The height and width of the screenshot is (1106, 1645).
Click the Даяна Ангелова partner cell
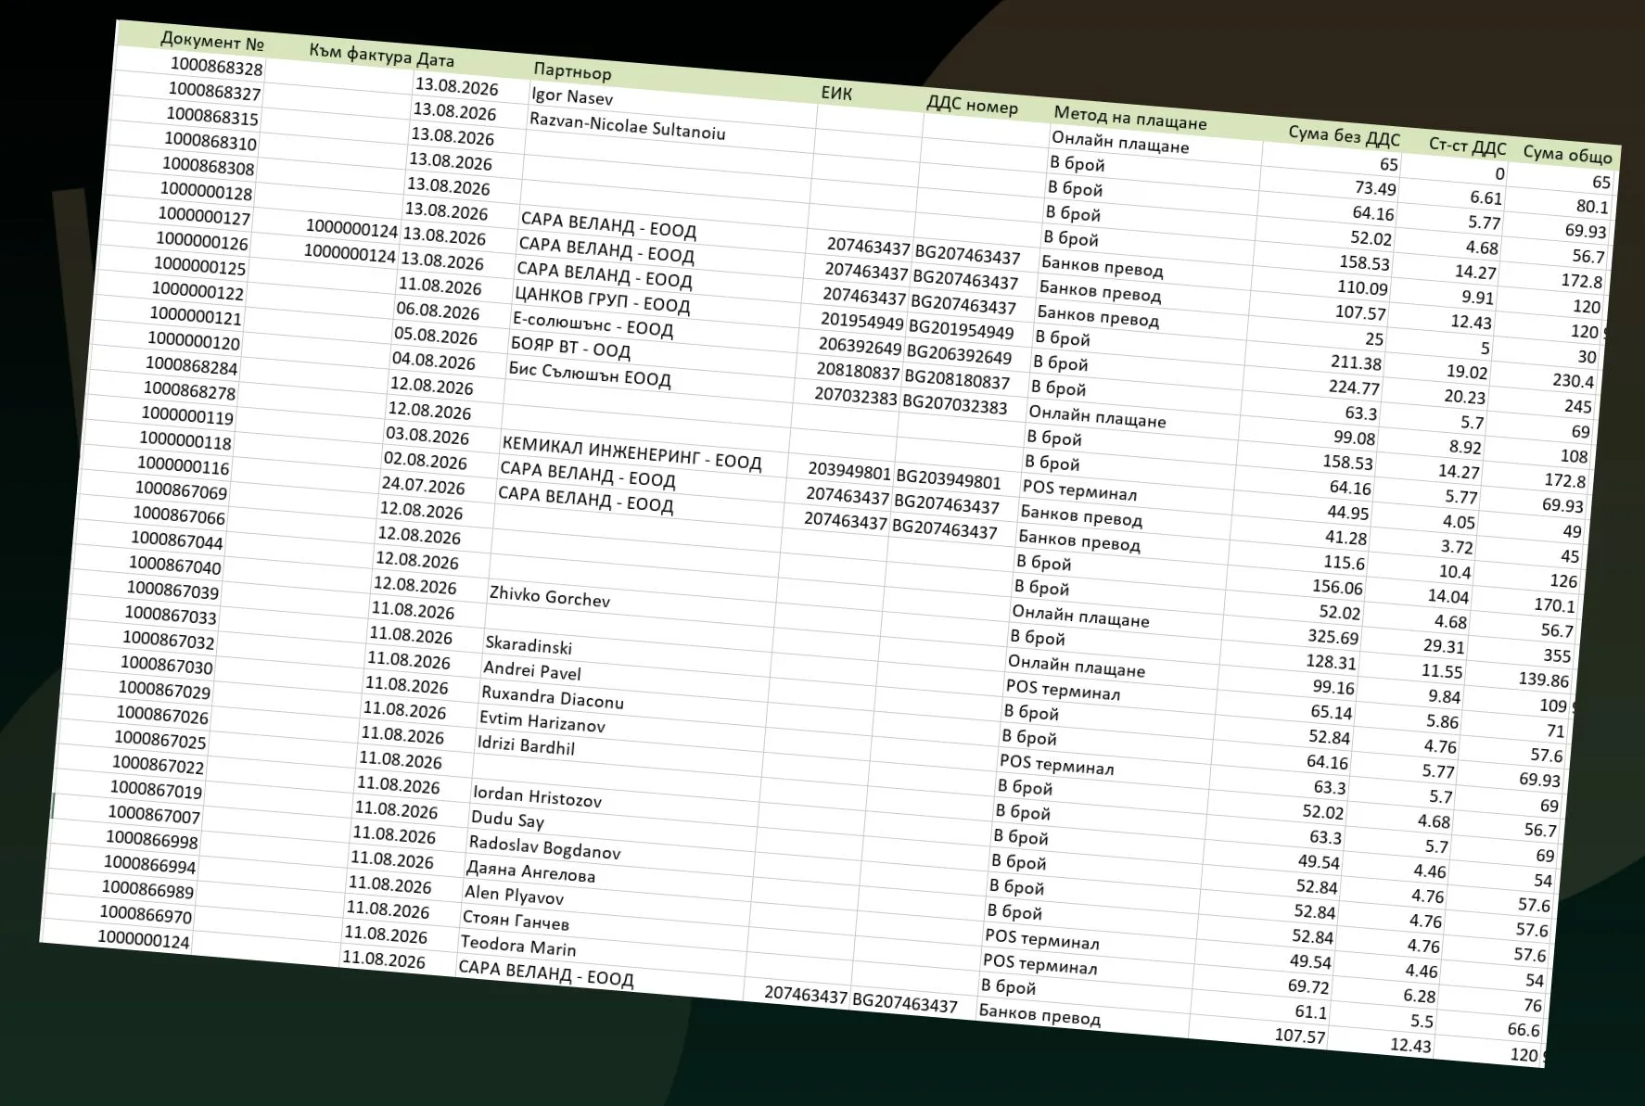click(x=530, y=871)
